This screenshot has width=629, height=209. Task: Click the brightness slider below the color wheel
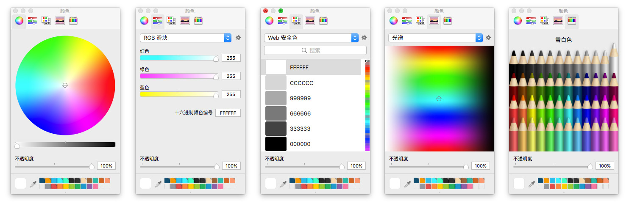pyautogui.click(x=65, y=145)
